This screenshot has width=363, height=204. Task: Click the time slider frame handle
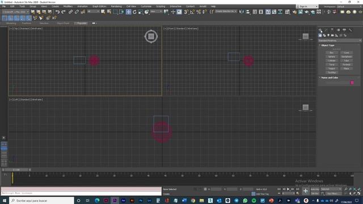[x=16, y=170]
